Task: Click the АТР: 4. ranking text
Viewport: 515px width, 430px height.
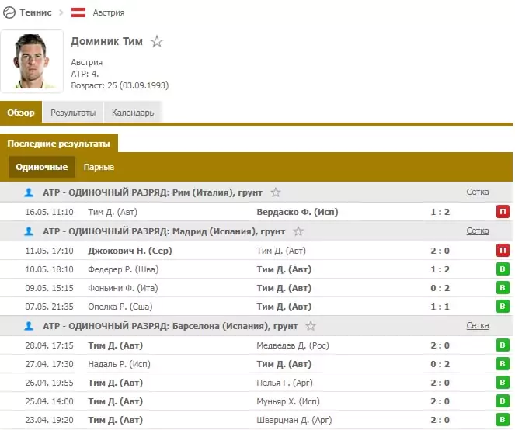Action: [x=85, y=74]
